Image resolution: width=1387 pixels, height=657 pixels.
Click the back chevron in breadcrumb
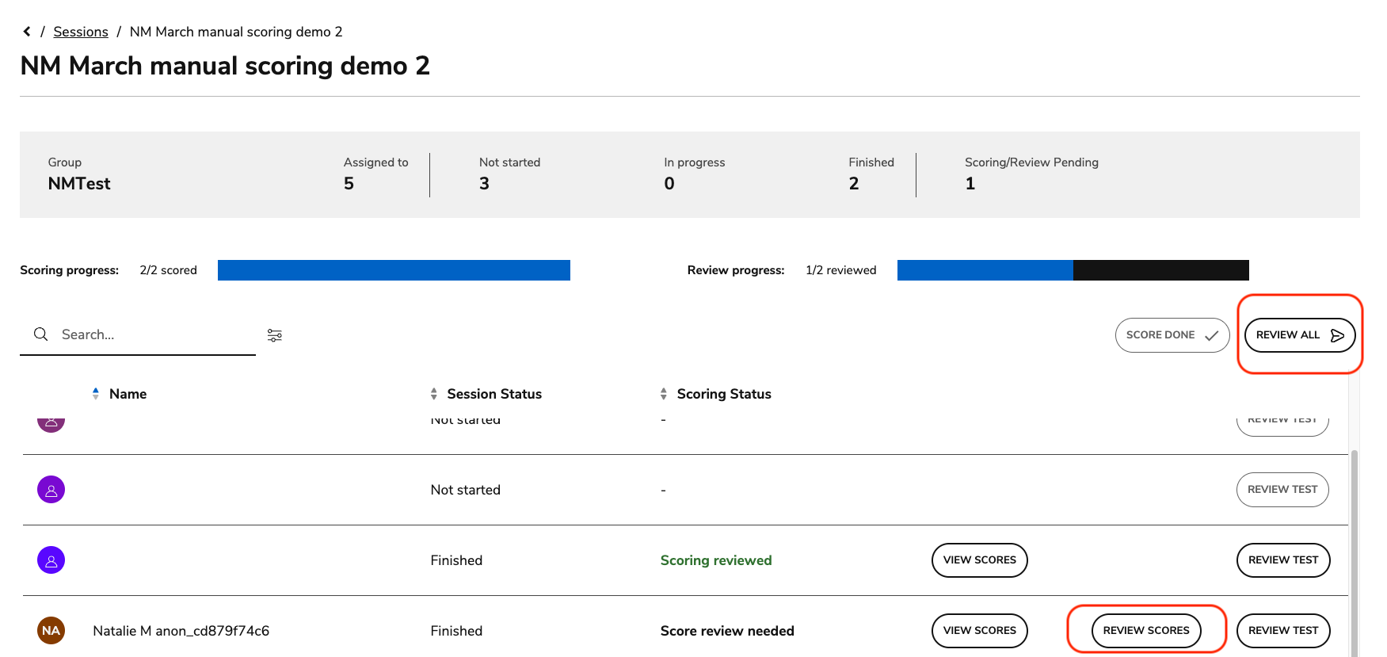pos(27,32)
